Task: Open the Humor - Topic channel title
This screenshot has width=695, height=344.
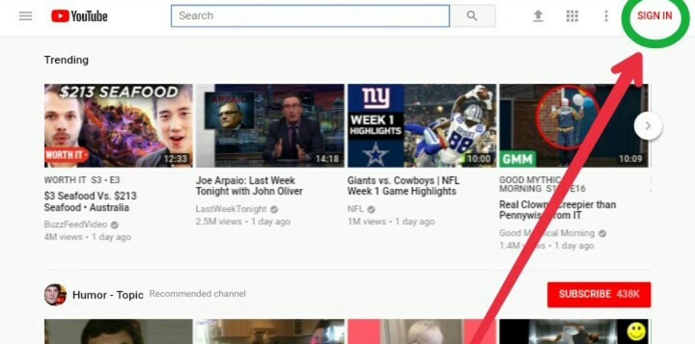Action: [108, 295]
